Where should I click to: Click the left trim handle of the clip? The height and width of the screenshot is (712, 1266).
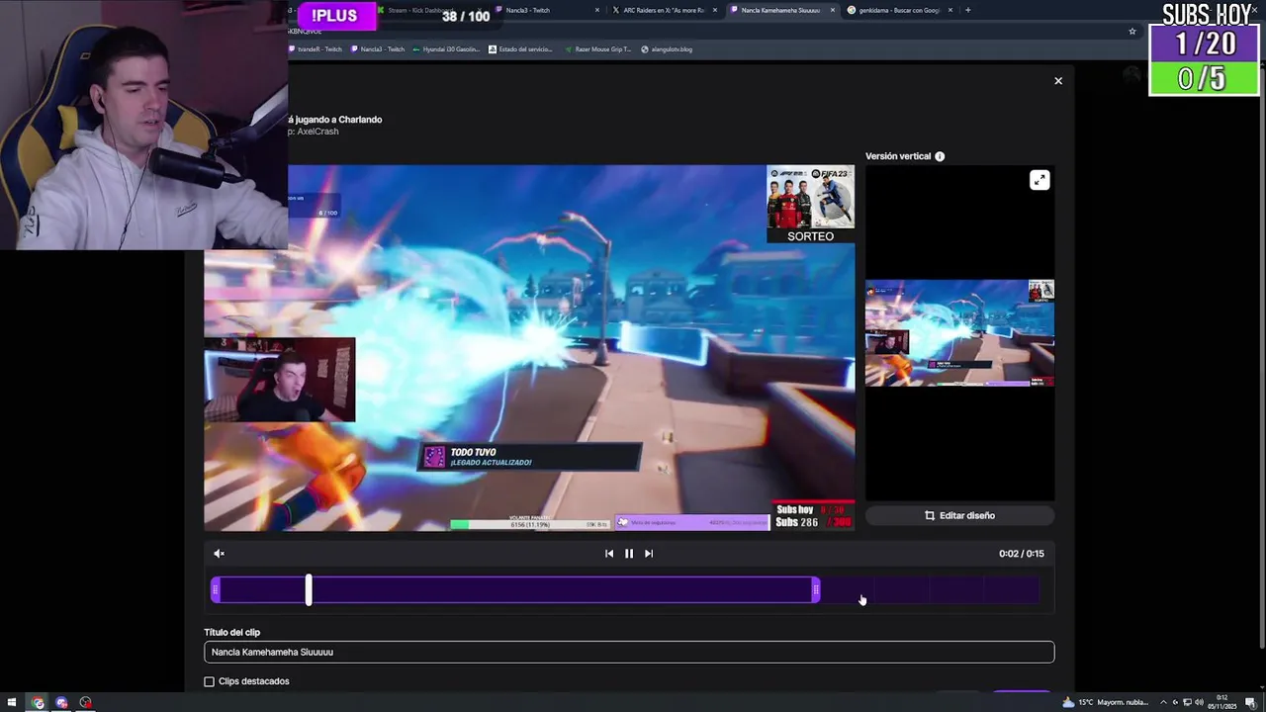(216, 590)
